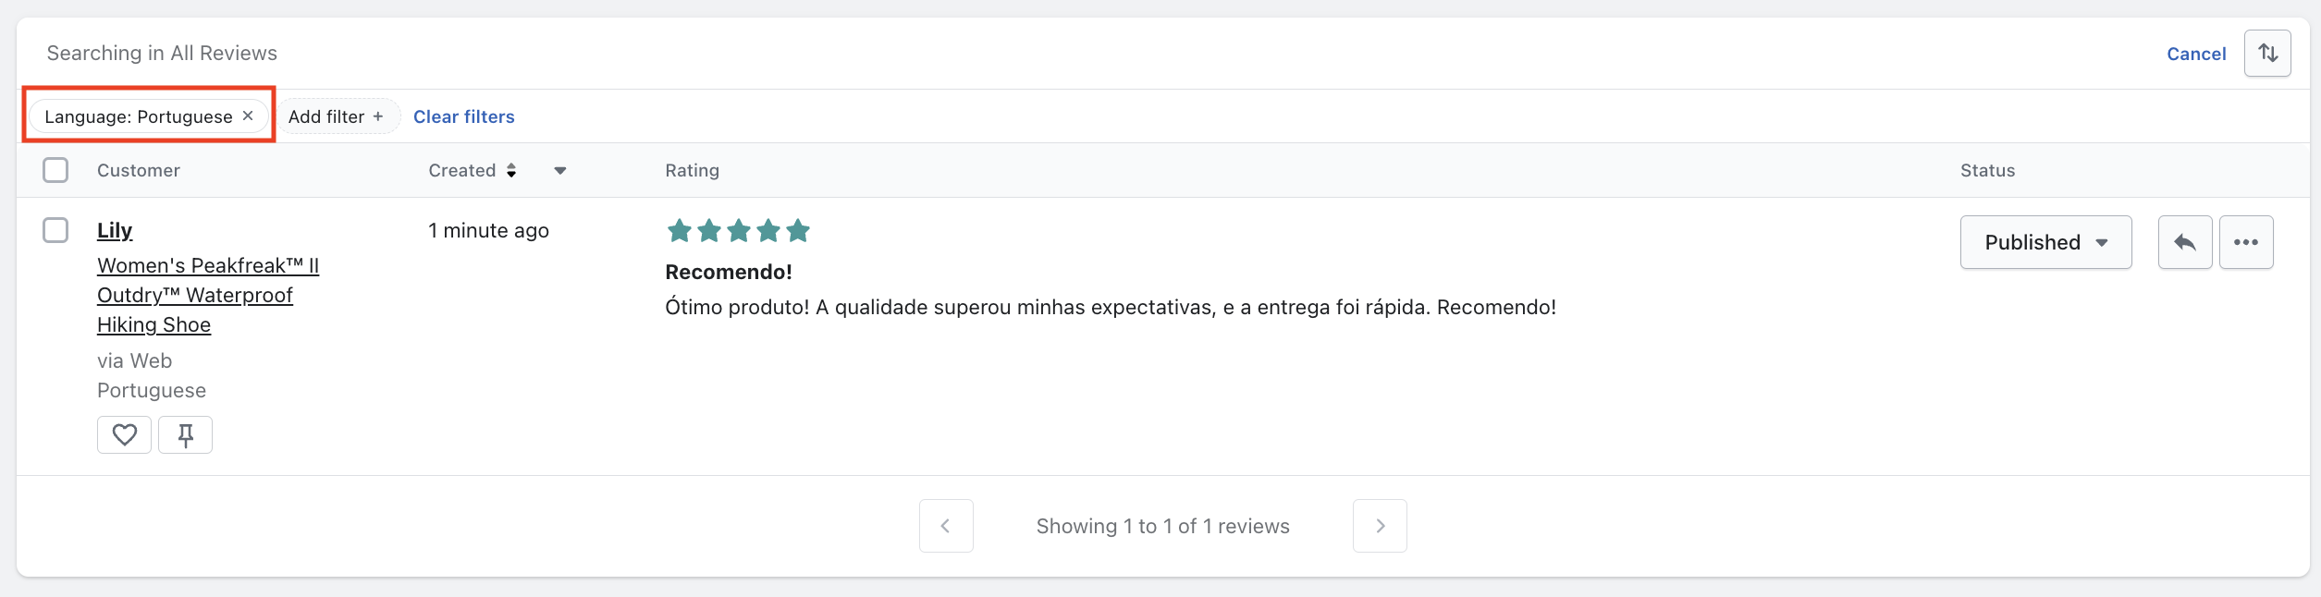
Task: Cancel the review search
Action: 2195,54
